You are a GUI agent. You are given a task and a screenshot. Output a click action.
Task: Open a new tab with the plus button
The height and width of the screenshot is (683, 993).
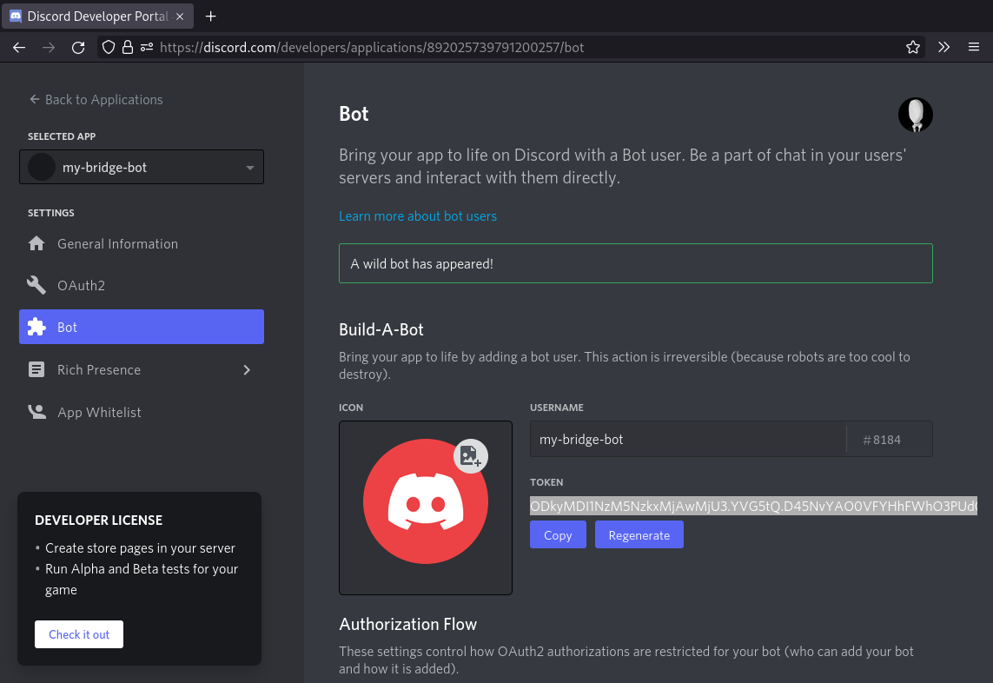(211, 17)
